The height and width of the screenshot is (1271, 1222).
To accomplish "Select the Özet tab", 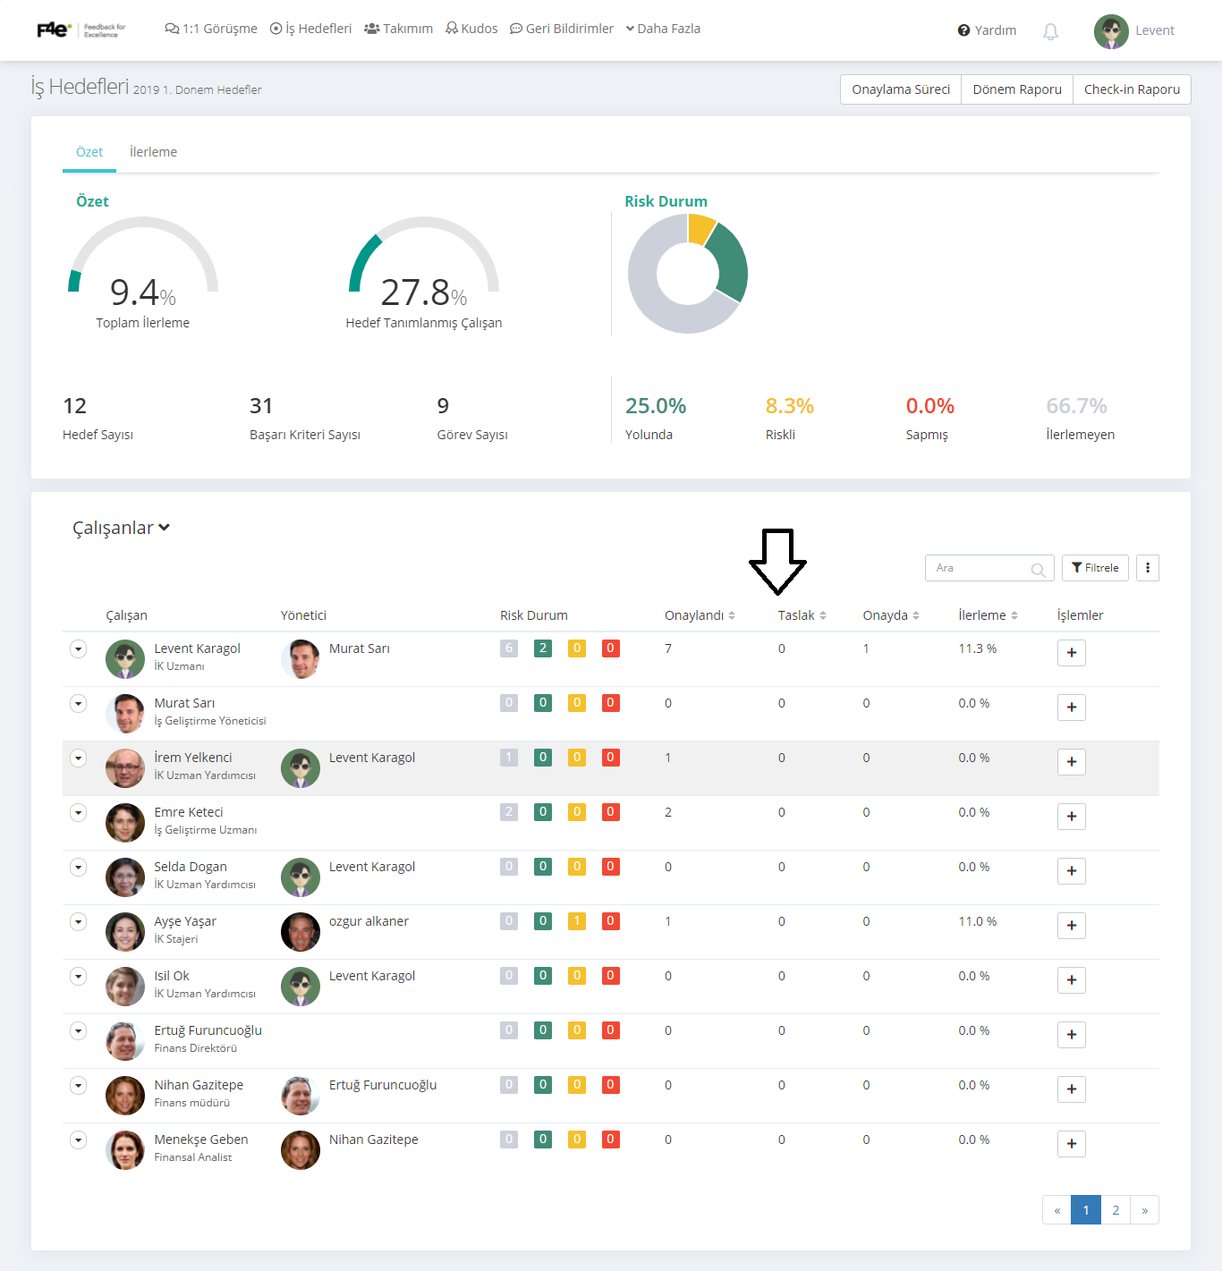I will pos(89,152).
